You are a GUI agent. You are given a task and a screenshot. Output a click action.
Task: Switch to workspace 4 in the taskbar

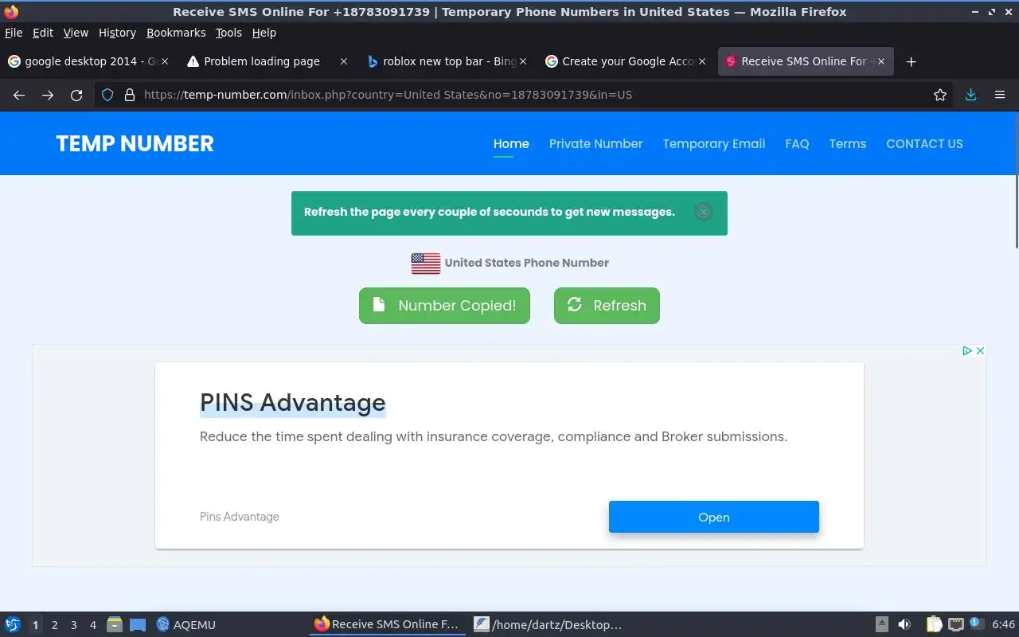pyautogui.click(x=92, y=625)
